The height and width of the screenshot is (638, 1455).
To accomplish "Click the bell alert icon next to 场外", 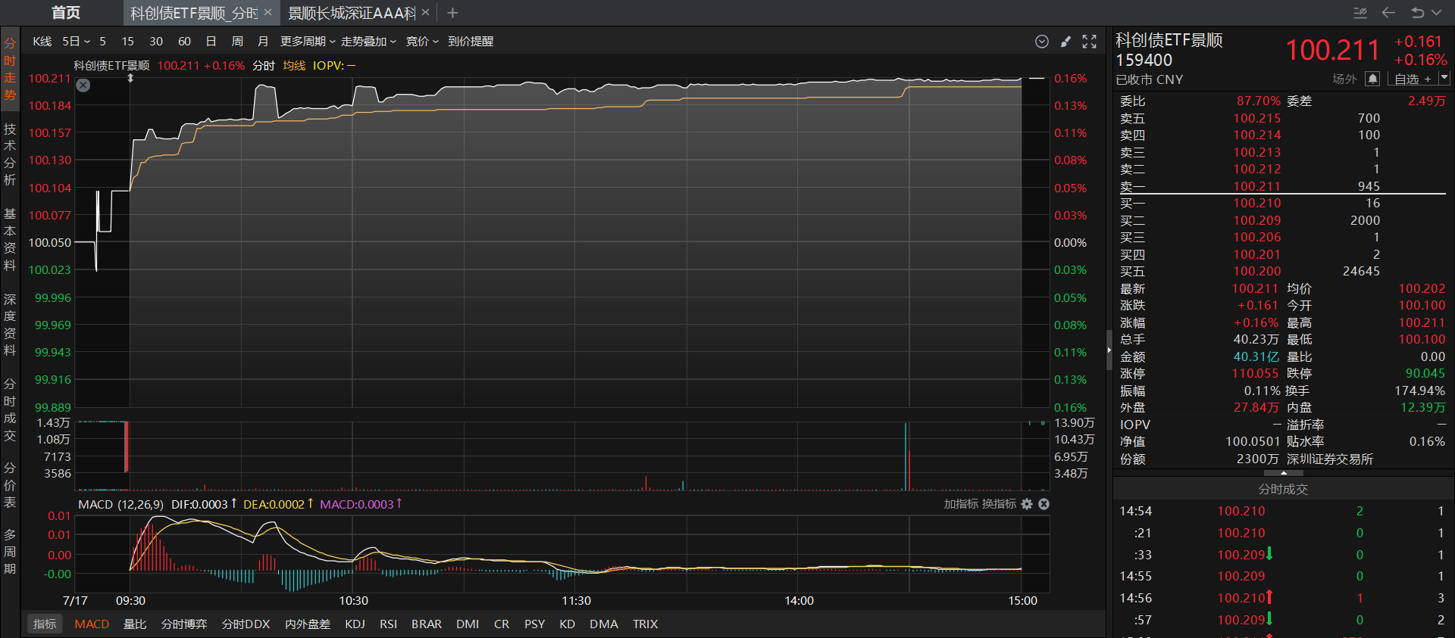I will point(1372,79).
